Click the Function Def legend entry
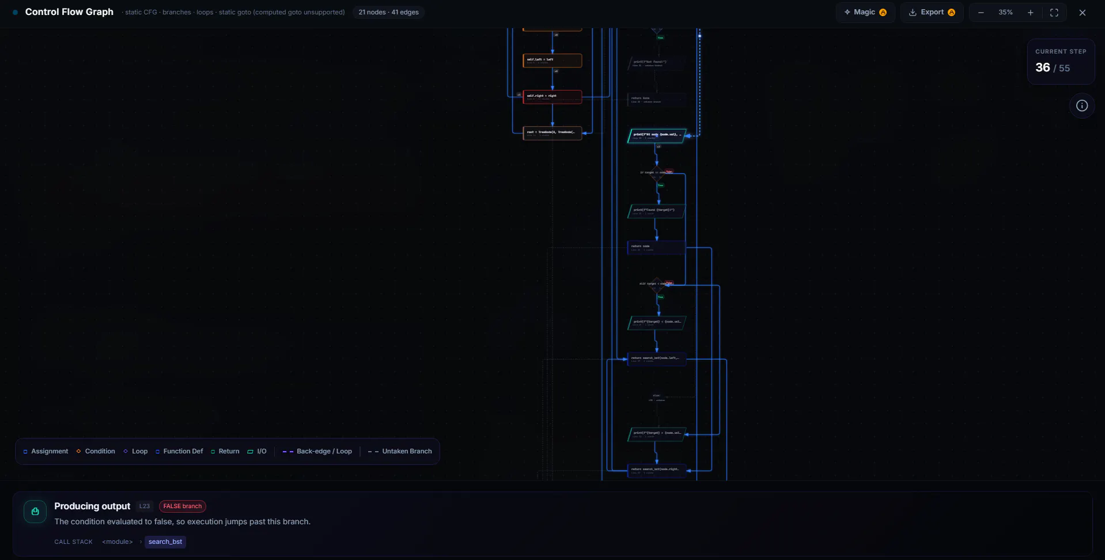Screen dimensions: 1105x560 179,452
